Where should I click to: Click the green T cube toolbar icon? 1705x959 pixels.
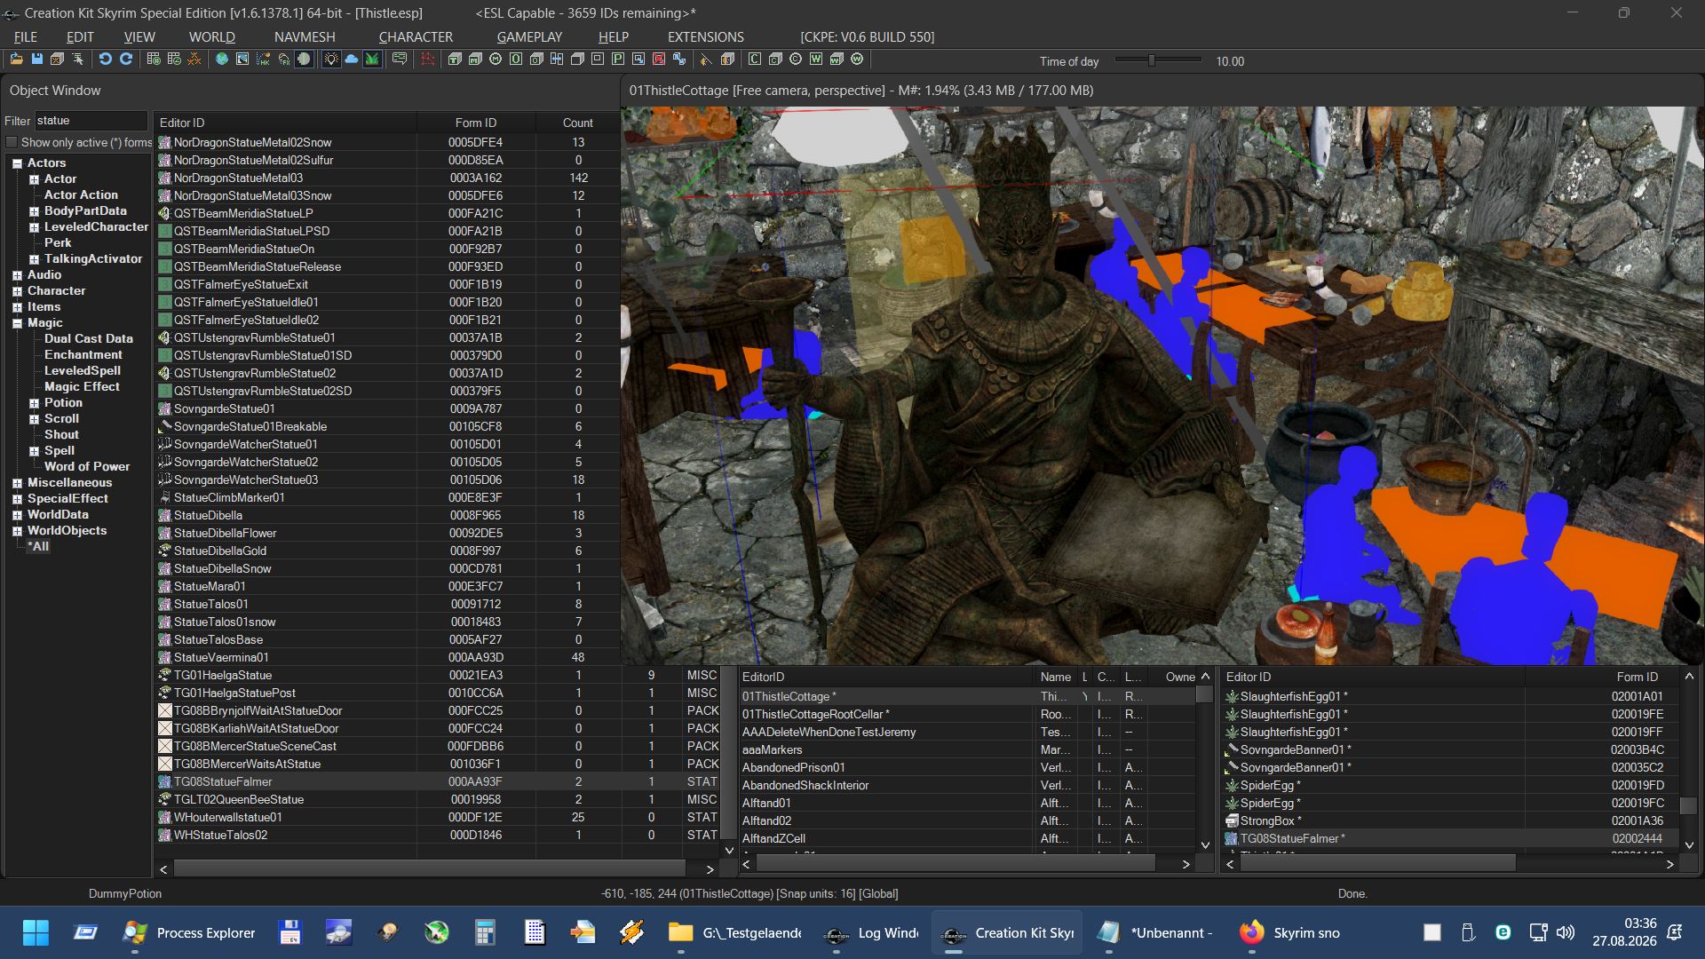click(x=455, y=59)
